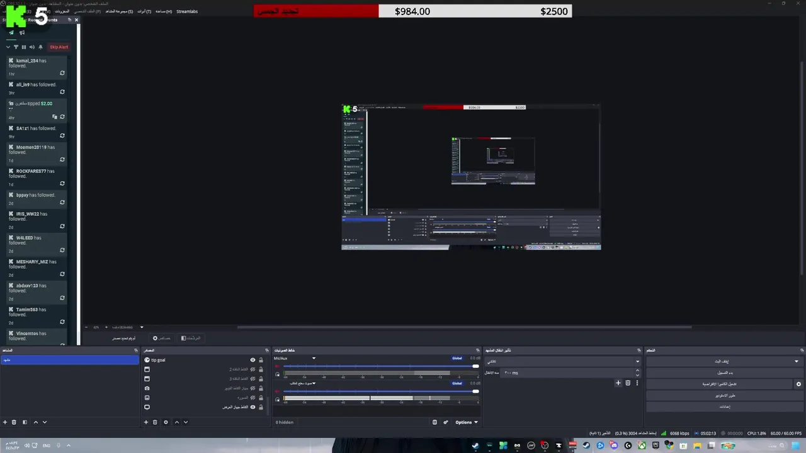806x453 pixels.
Task: Open the Mic/Aux channel dropdown arrow
Action: 314,359
